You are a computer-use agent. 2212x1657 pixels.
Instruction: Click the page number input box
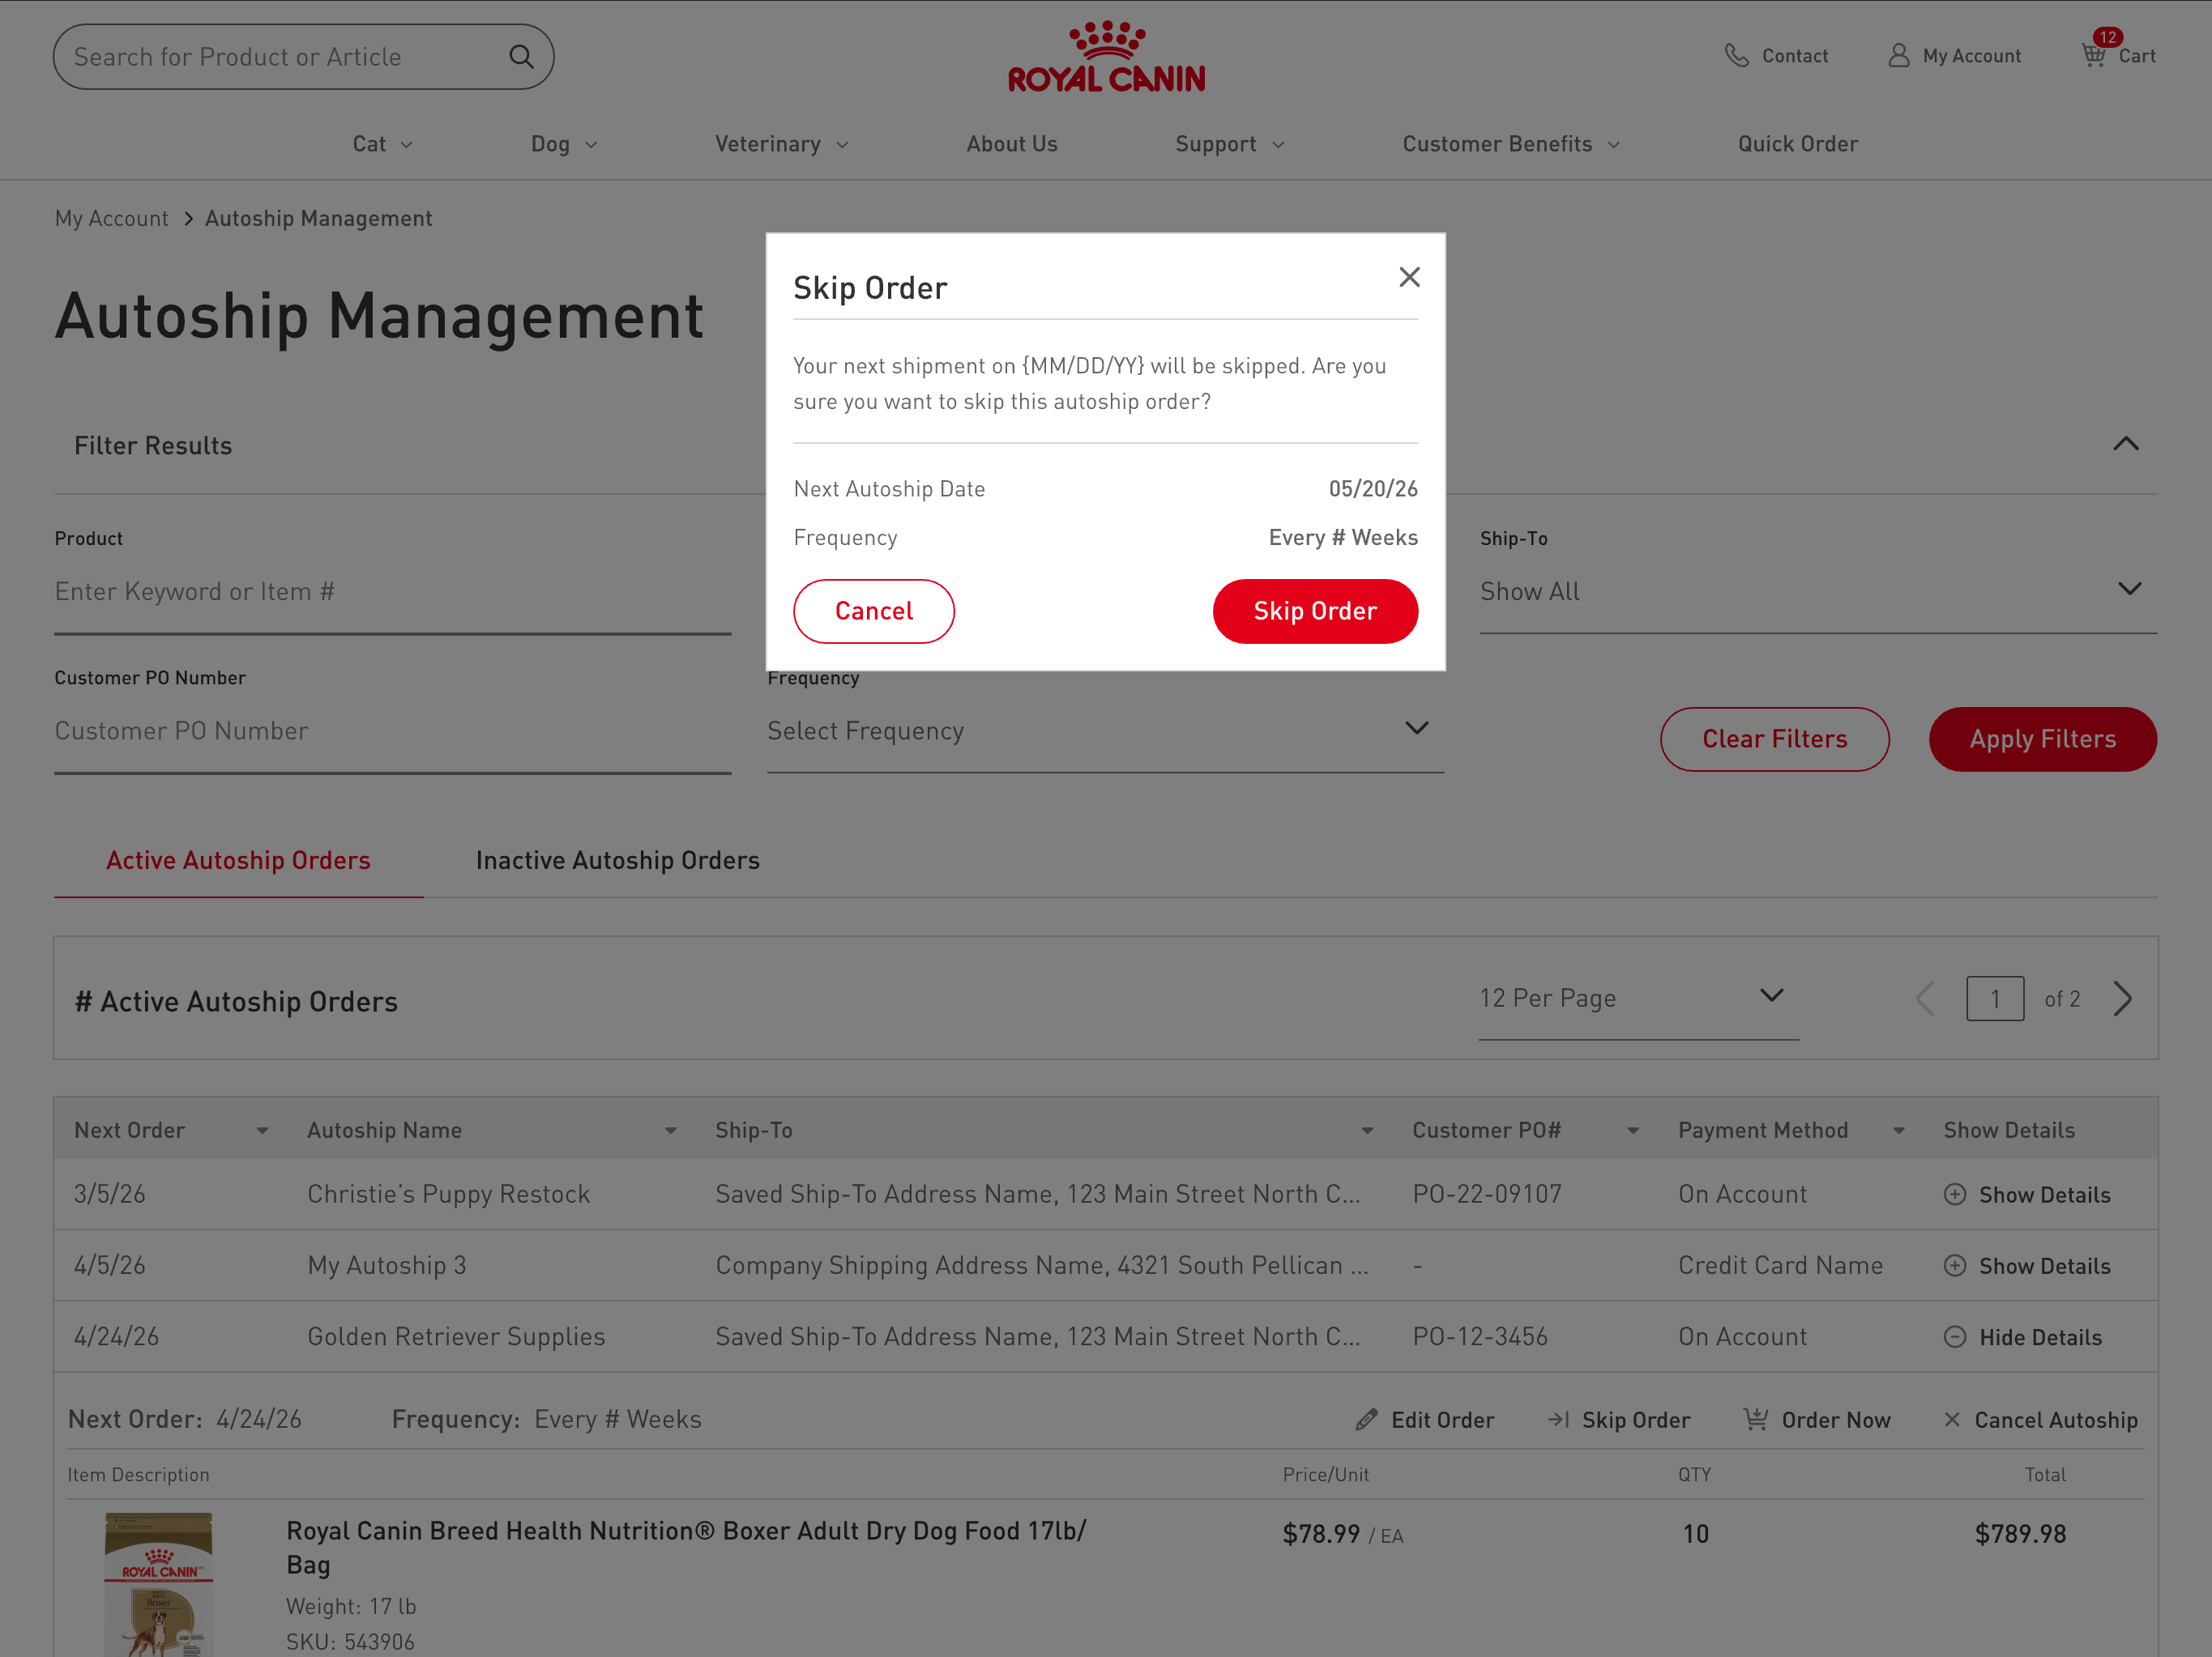[x=1994, y=999]
